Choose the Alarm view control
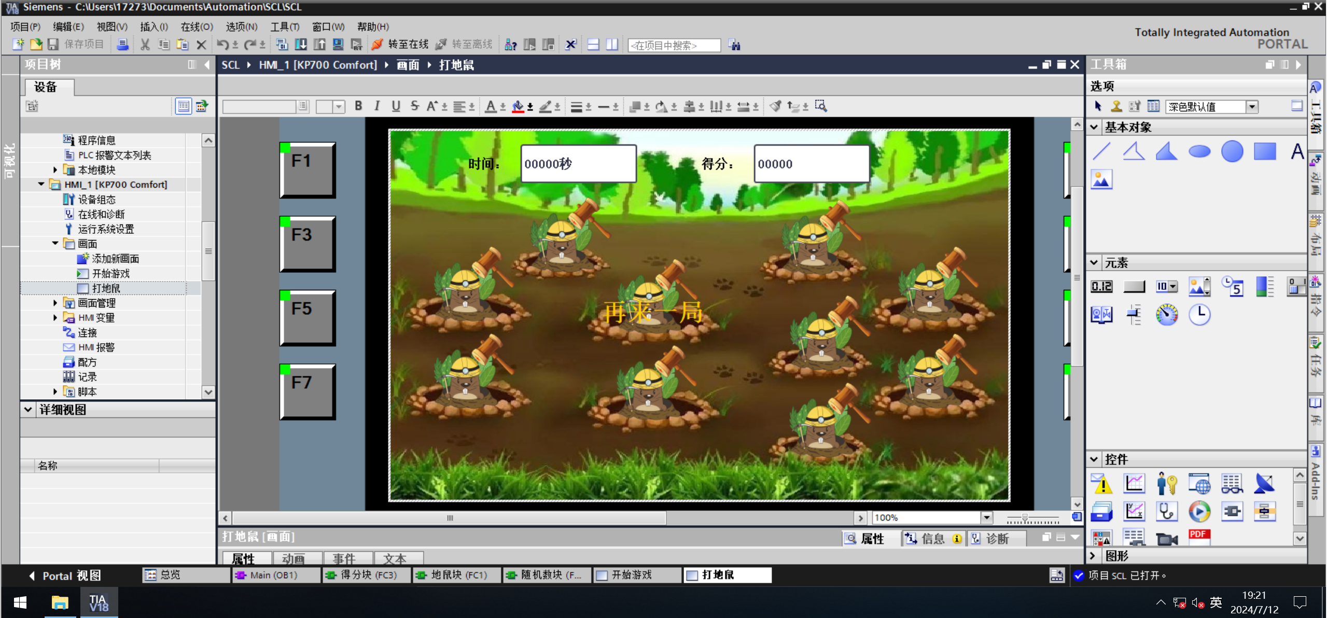The width and height of the screenshot is (1327, 618). pos(1101,484)
